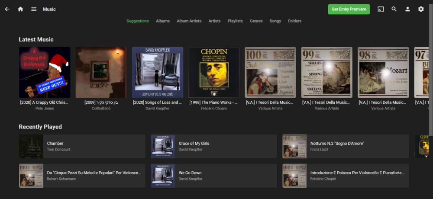
Task: Open the hamburger navigation menu
Action: point(34,9)
